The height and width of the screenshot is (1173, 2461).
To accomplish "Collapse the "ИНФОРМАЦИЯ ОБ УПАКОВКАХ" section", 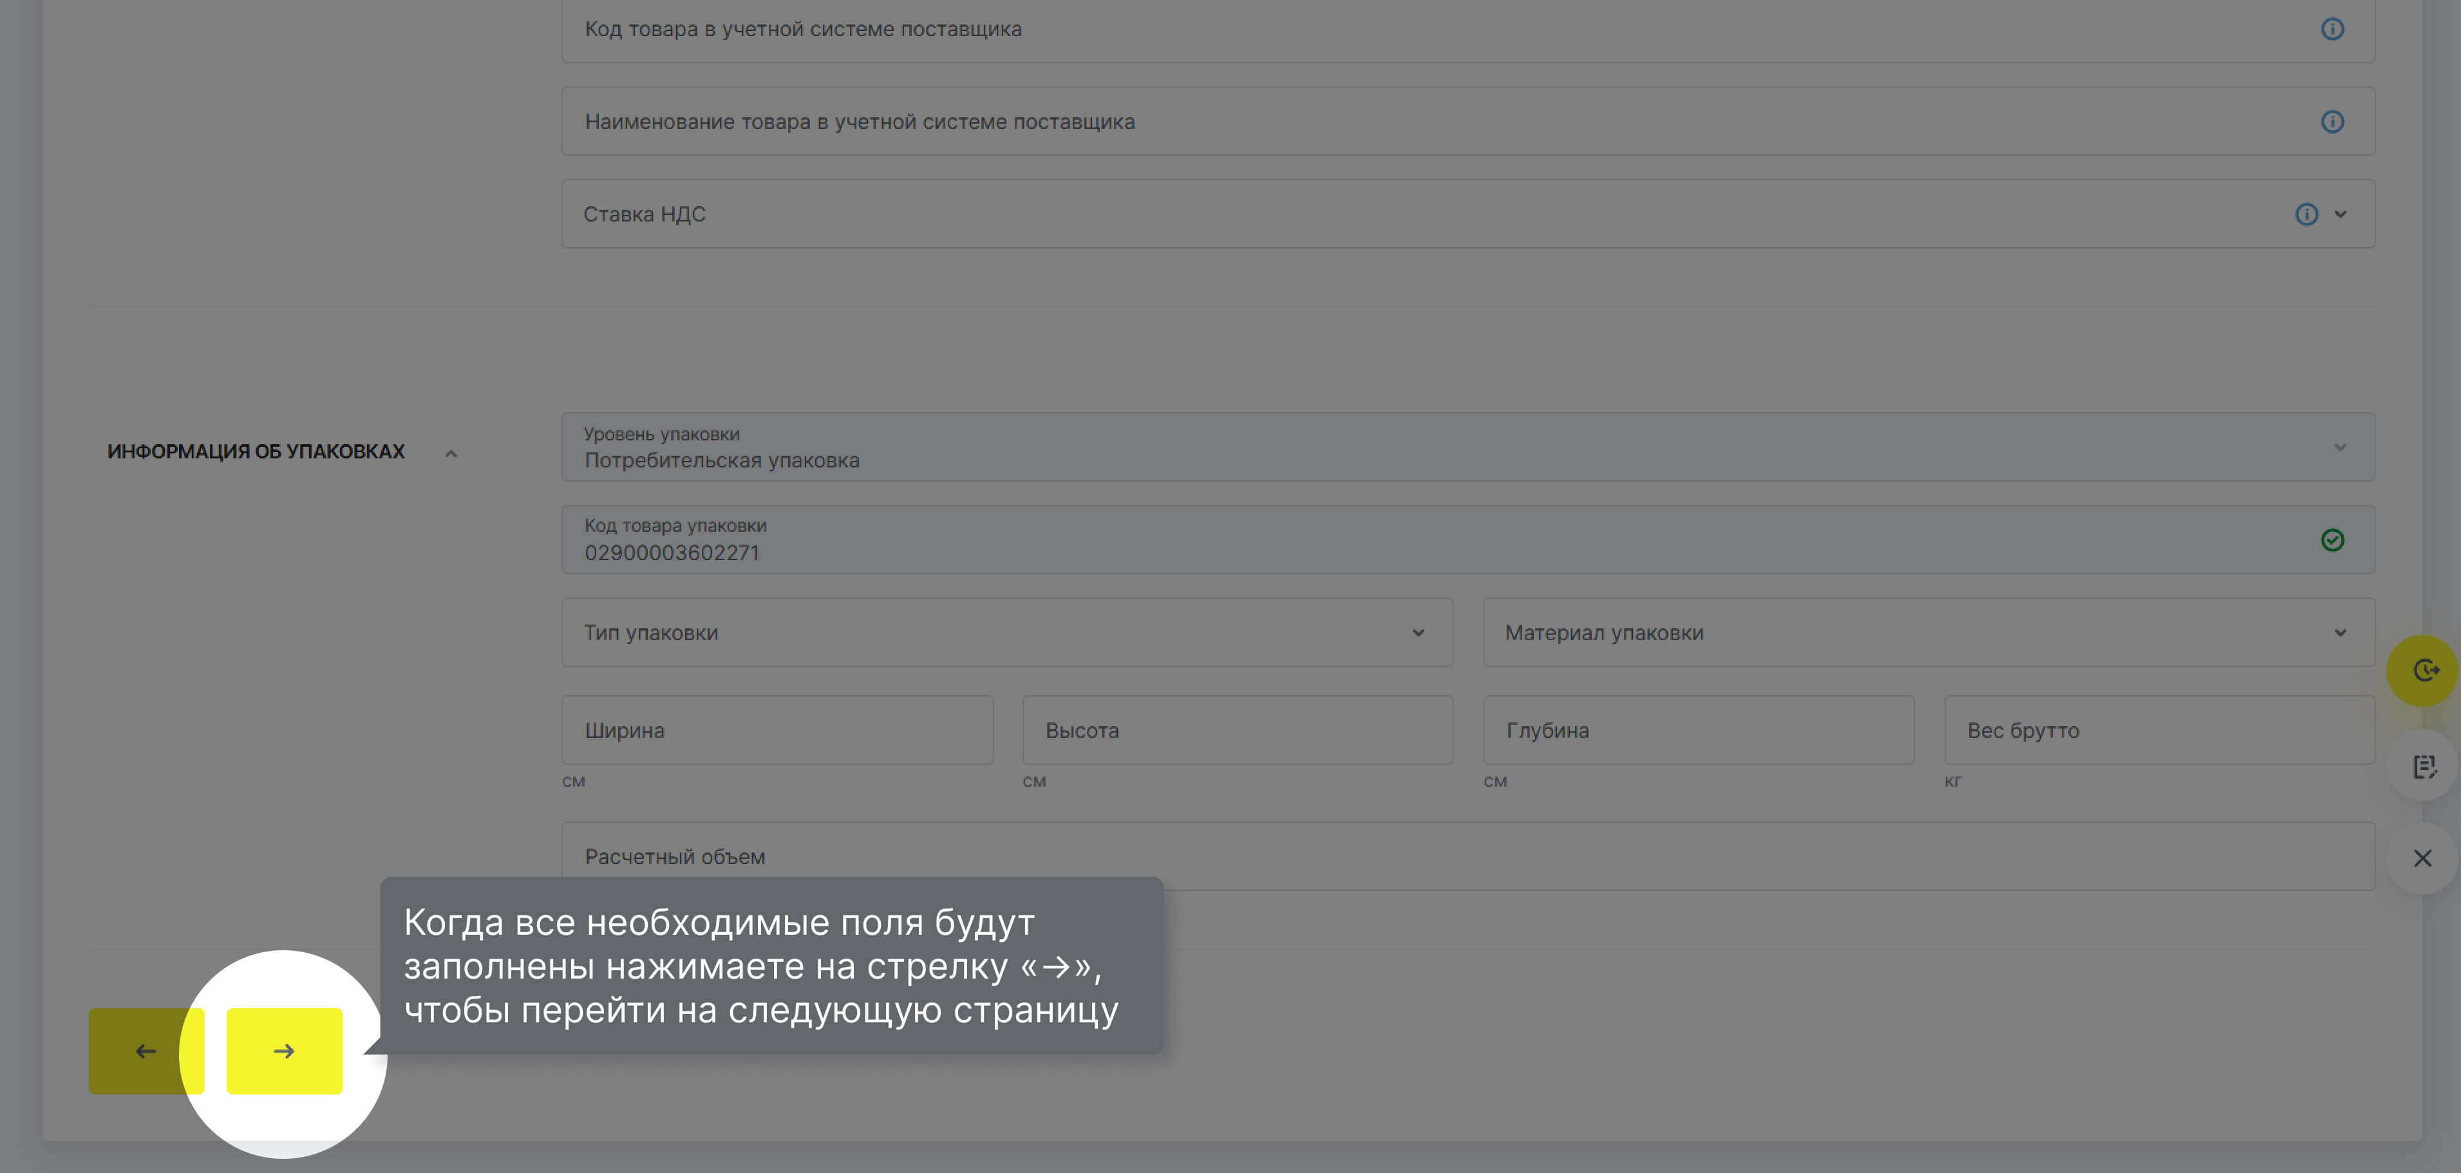I will click(x=451, y=453).
